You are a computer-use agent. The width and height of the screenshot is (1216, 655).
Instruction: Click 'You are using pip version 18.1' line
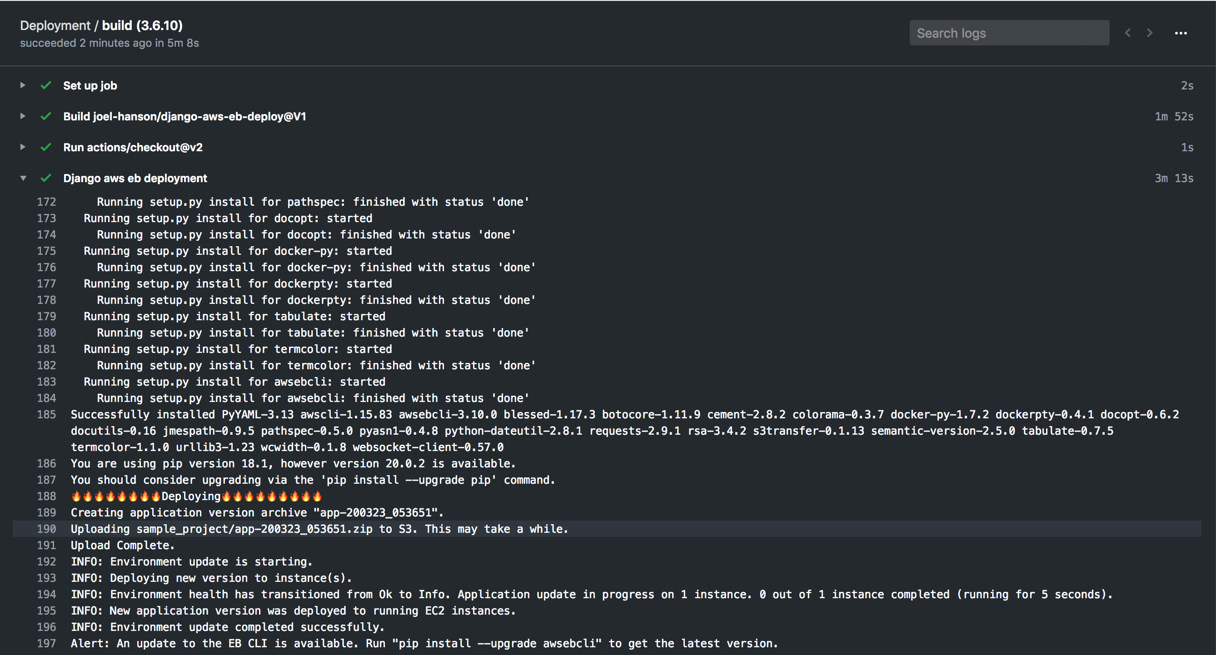point(293,464)
